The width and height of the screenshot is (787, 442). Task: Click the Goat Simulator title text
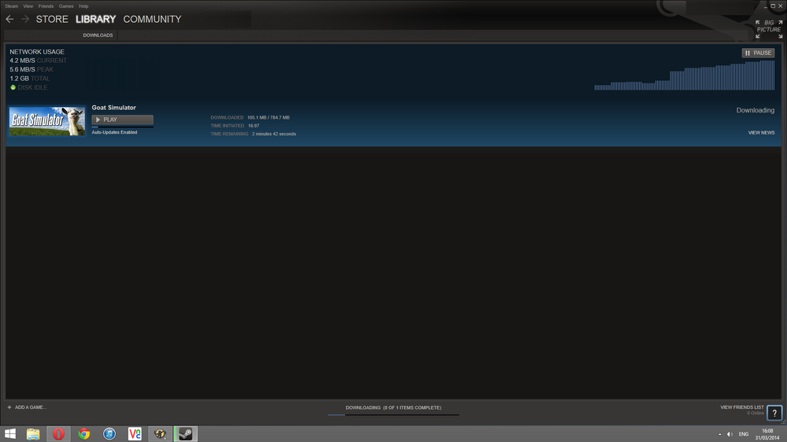point(113,108)
